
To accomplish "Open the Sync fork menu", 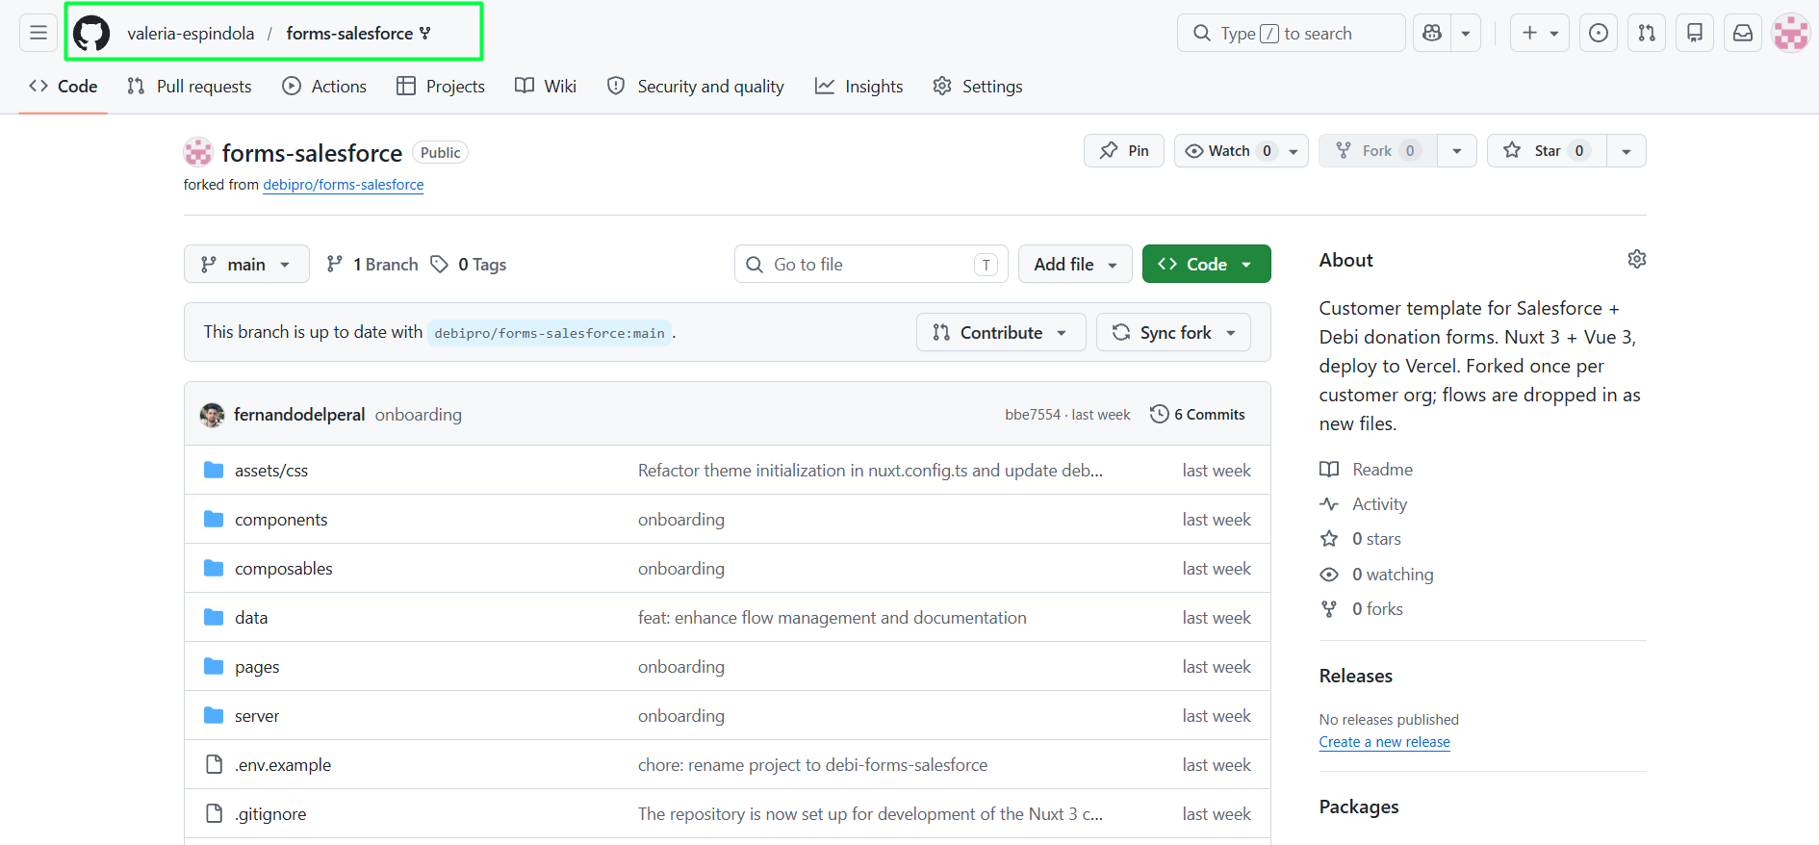I will 1174,332.
